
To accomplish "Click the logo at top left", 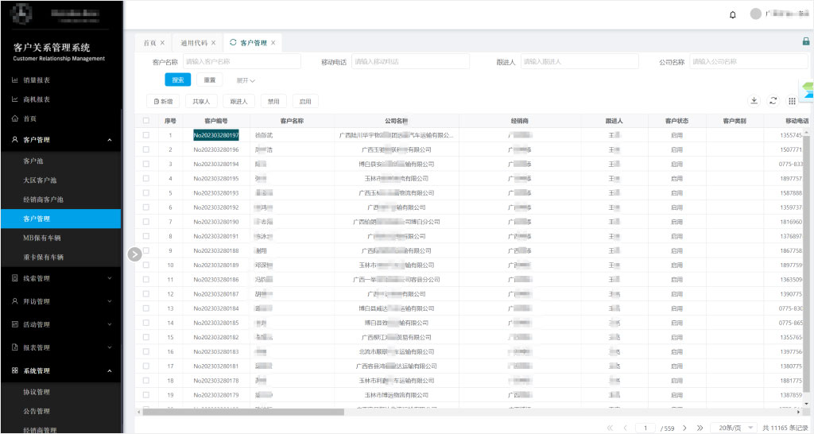I will pyautogui.click(x=21, y=14).
